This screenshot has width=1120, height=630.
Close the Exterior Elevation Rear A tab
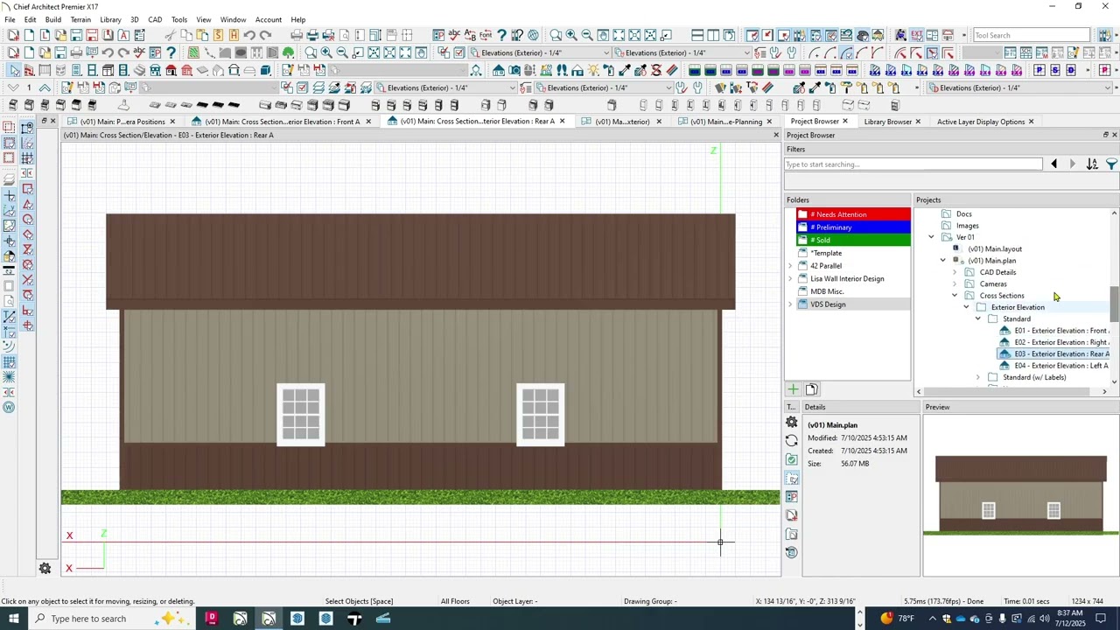point(562,122)
